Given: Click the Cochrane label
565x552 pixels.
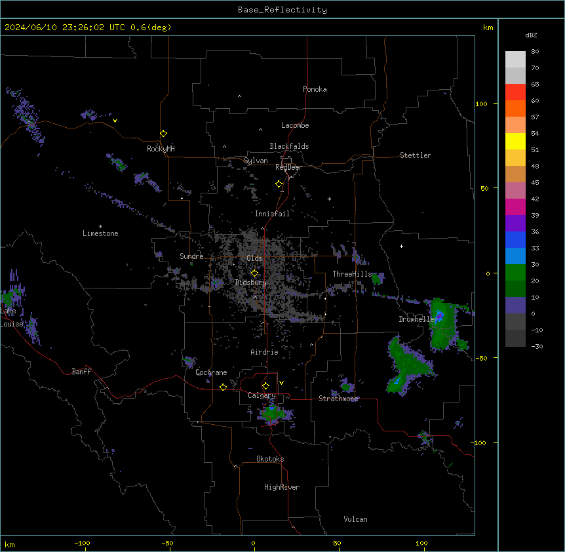Looking at the screenshot, I should 211,372.
